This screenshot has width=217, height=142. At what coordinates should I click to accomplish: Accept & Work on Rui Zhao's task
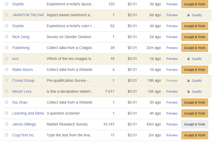(195, 102)
